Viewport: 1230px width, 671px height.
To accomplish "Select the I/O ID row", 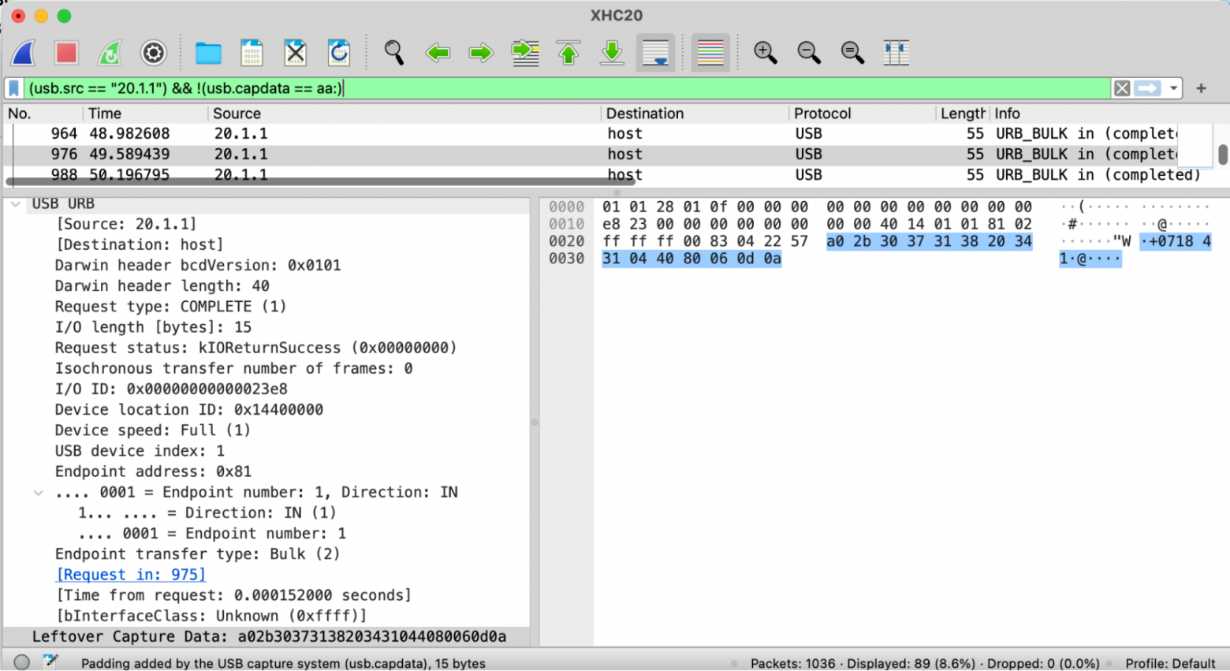I will point(266,390).
